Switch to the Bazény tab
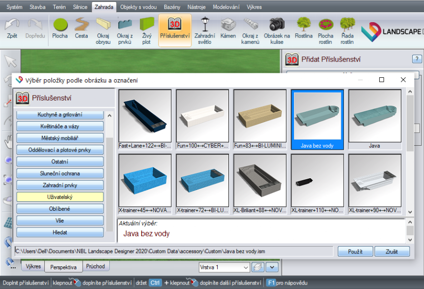The height and width of the screenshot is (289, 424). (172, 7)
